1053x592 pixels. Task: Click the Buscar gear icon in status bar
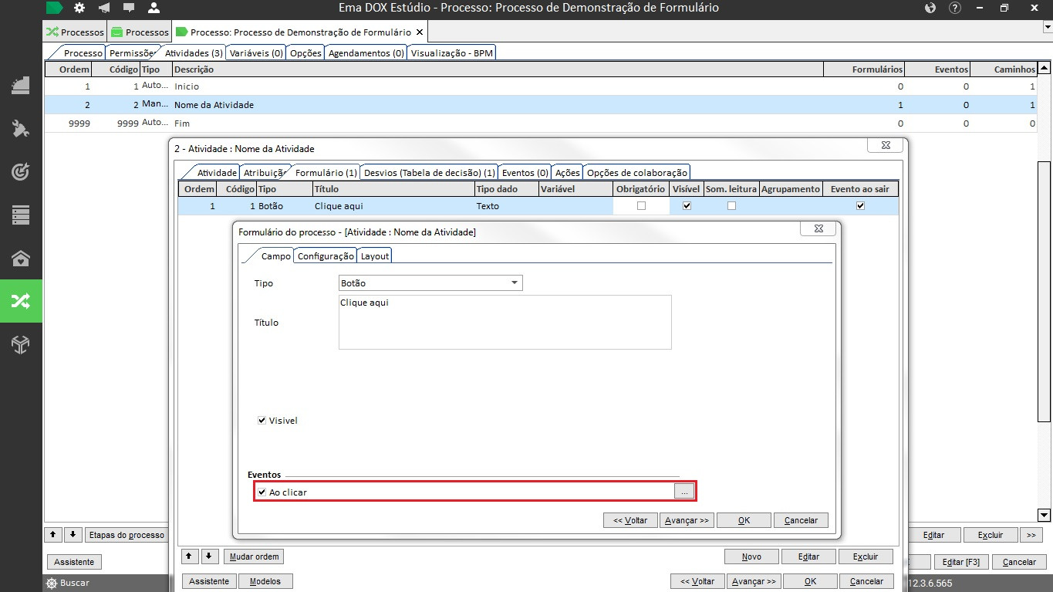[x=52, y=583]
